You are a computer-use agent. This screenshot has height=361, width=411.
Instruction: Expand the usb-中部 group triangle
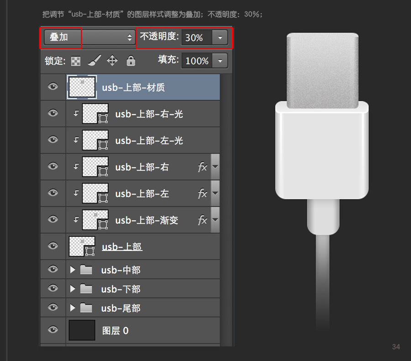coord(73,270)
